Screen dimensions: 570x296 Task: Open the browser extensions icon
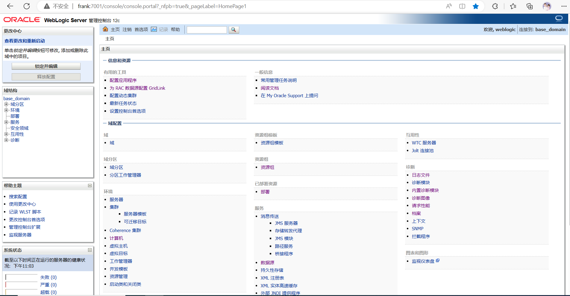click(495, 6)
